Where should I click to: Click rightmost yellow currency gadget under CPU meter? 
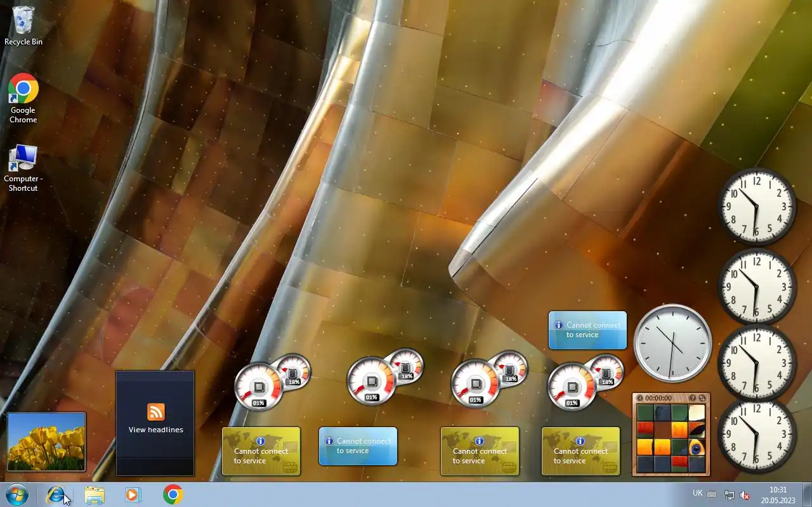pos(580,451)
